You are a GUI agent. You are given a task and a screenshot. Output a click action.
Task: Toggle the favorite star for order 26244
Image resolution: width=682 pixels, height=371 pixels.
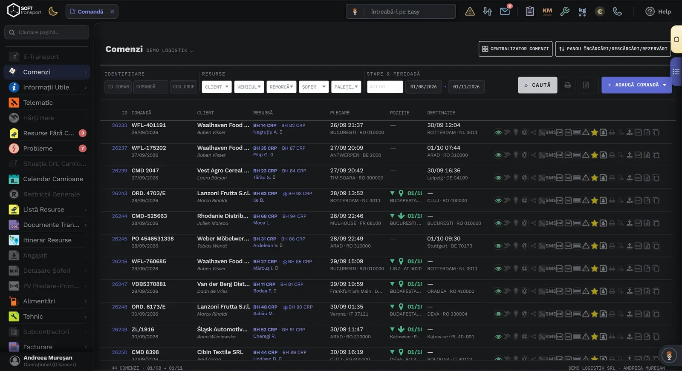pyautogui.click(x=594, y=223)
